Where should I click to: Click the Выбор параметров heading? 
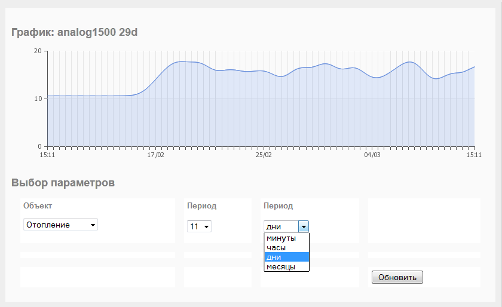coord(63,183)
